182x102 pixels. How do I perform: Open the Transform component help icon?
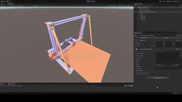(x=177, y=40)
